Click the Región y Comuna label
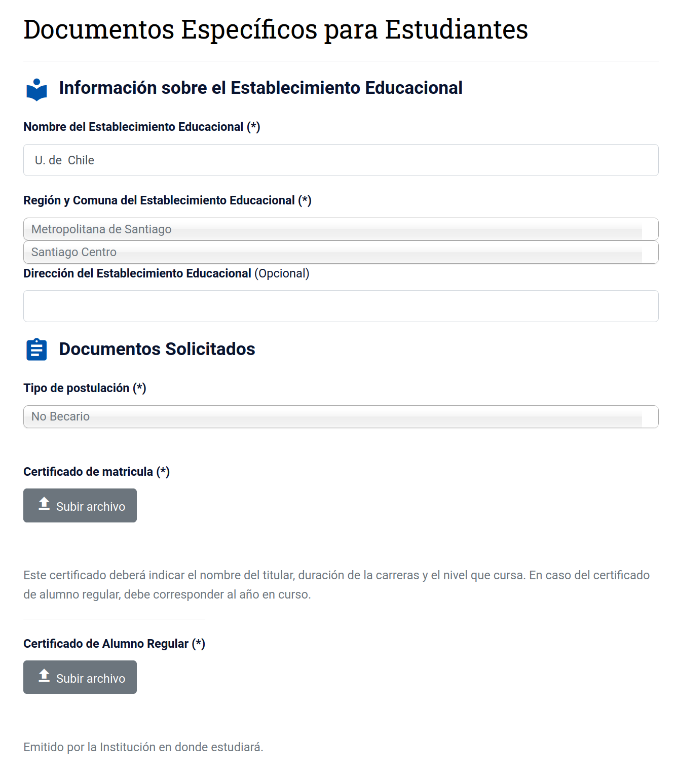 167,200
